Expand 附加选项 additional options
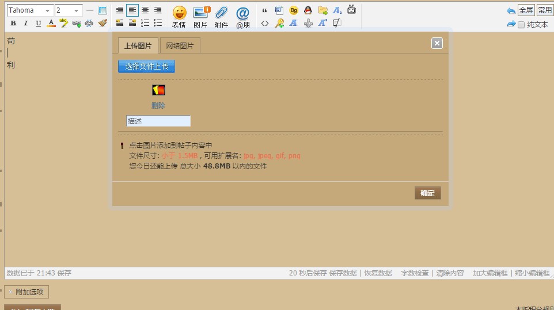Screen dimensions: 554x310 [27, 292]
